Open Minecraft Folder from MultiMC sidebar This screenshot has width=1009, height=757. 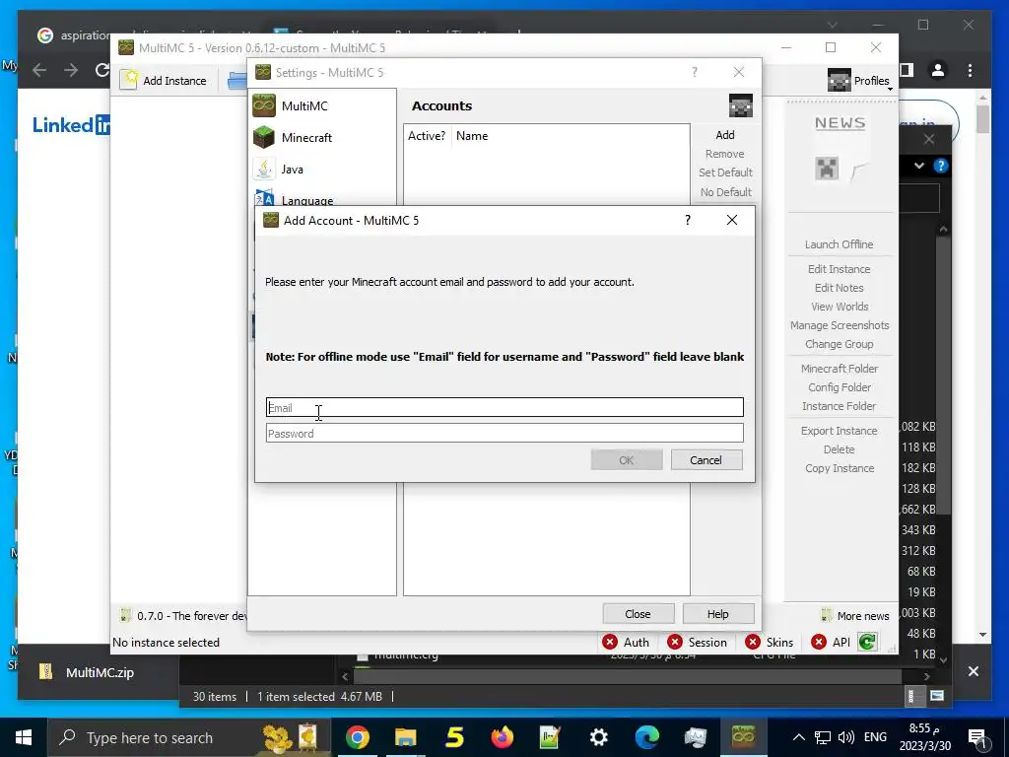840,369
